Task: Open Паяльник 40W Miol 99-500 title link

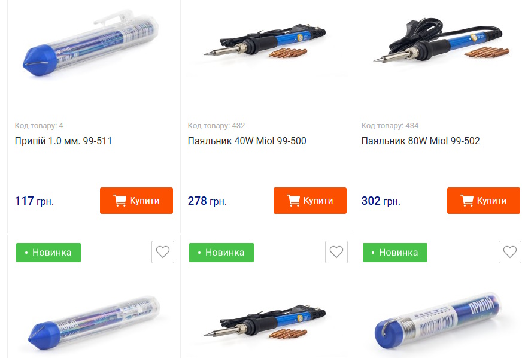Action: tap(247, 141)
